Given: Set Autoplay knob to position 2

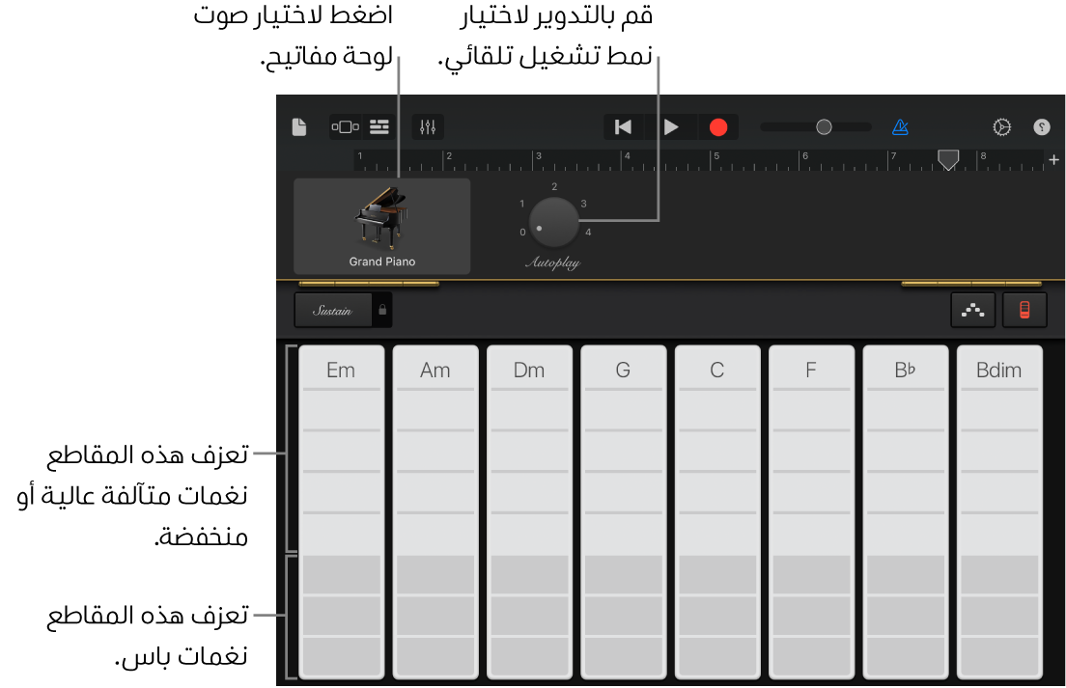Looking at the screenshot, I should click(555, 186).
